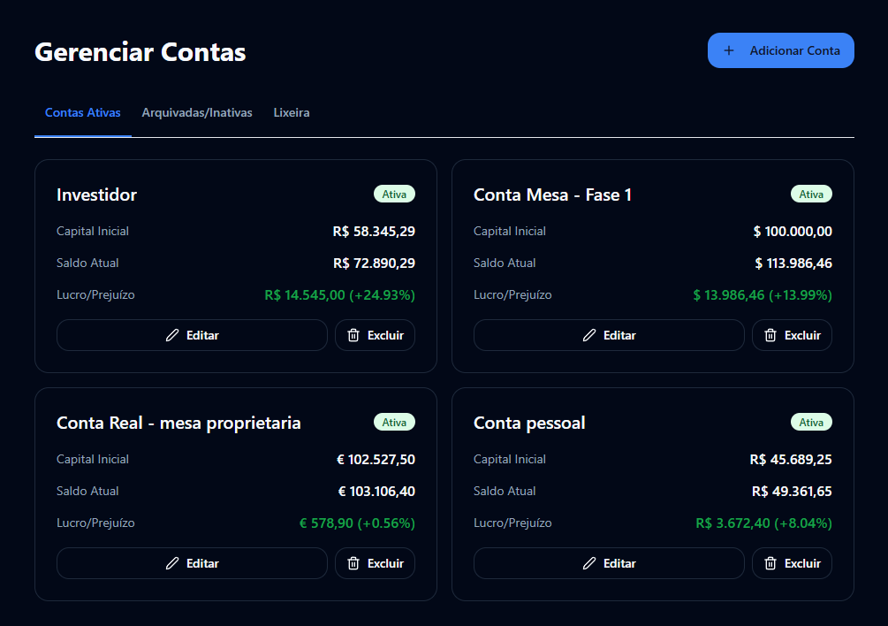Image resolution: width=888 pixels, height=626 pixels.
Task: Click the pencil icon on Conta Mesa - Fase 1
Action: point(588,334)
